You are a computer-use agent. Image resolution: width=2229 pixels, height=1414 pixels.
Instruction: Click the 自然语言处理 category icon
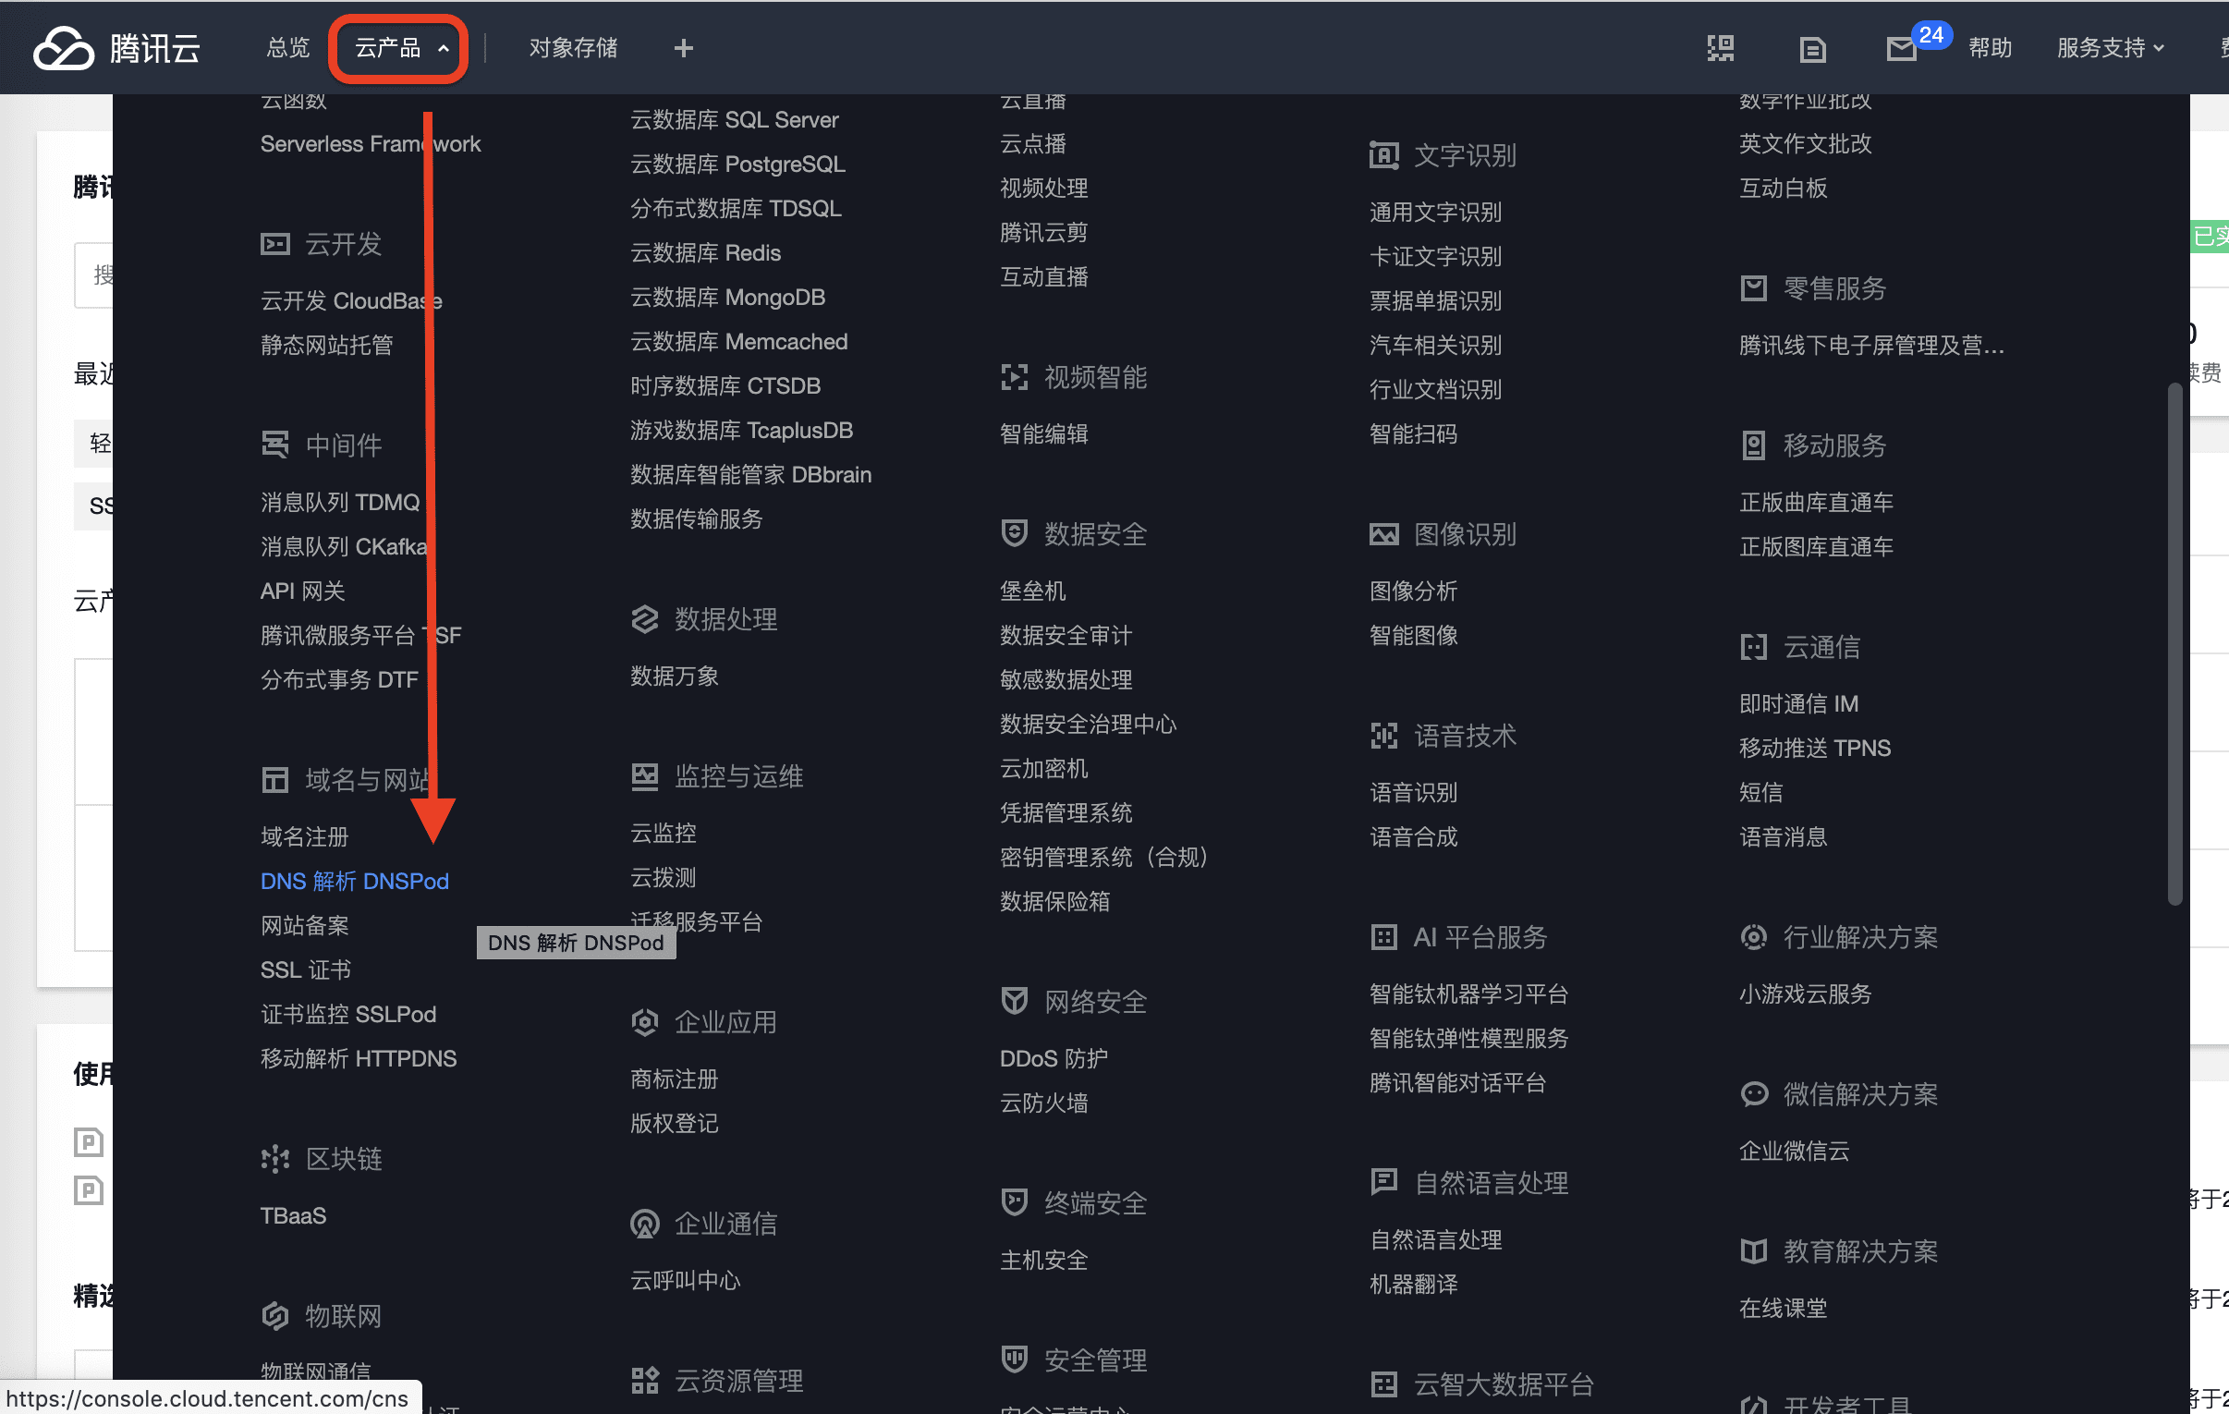[x=1383, y=1183]
